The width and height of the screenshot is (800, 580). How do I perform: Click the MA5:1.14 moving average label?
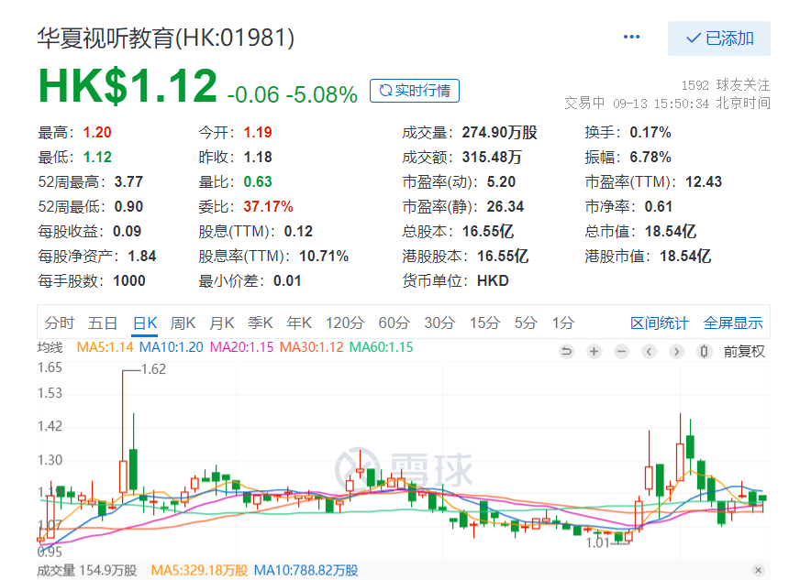pos(105,347)
